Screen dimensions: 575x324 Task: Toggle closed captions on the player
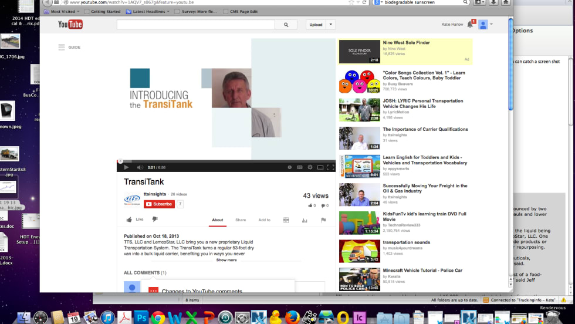point(300,167)
